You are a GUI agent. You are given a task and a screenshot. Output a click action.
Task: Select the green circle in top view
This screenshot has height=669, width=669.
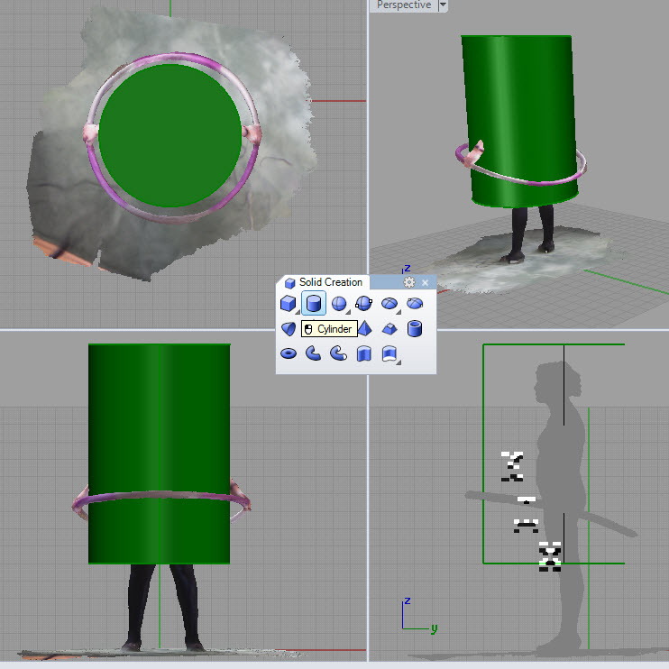click(170, 135)
